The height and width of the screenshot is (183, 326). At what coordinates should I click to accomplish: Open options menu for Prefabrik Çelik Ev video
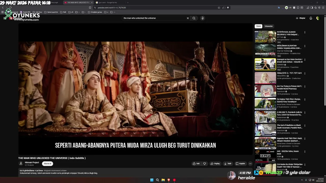point(305,113)
